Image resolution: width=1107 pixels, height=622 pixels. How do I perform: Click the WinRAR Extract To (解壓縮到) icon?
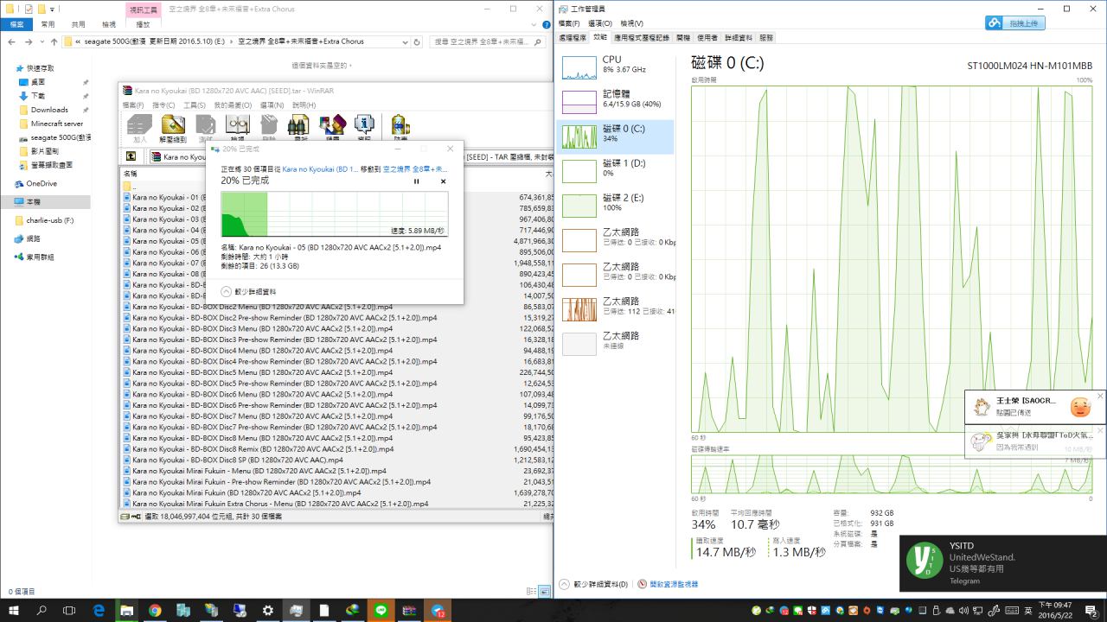coord(173,127)
